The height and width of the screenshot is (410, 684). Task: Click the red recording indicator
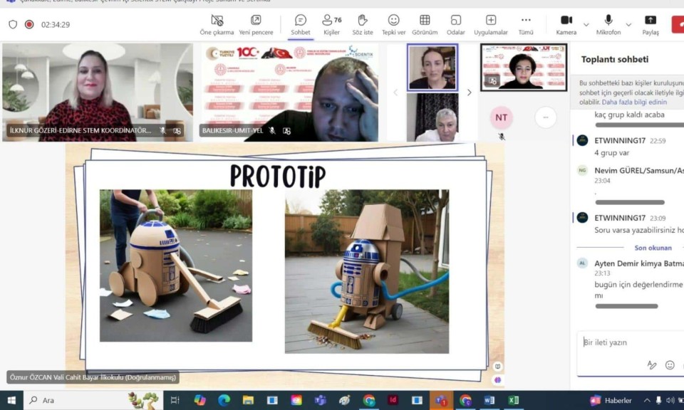click(x=29, y=24)
